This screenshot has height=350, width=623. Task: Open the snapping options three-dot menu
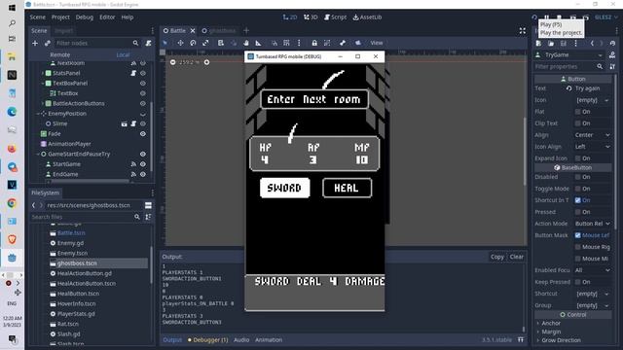pyautogui.click(x=299, y=43)
